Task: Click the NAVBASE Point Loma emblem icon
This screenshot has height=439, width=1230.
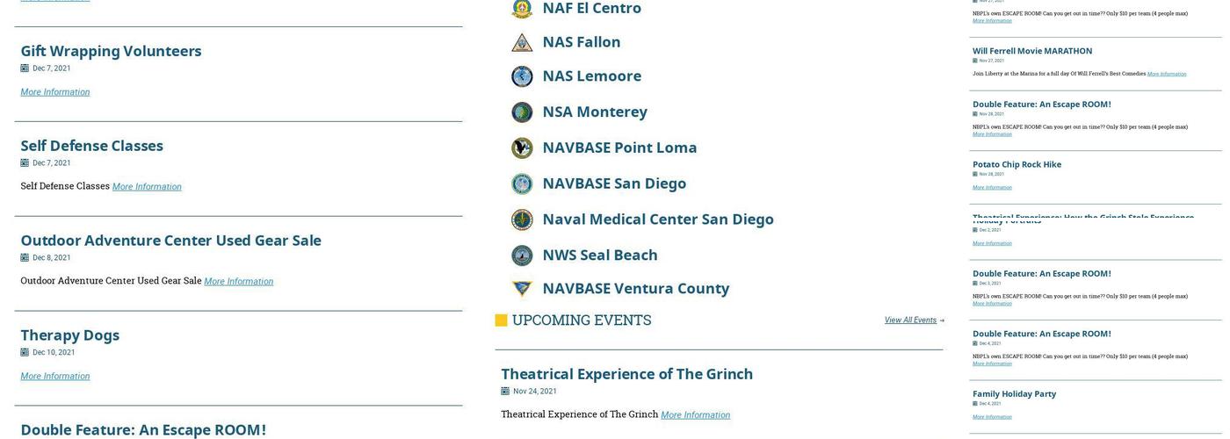Action: [x=522, y=148]
